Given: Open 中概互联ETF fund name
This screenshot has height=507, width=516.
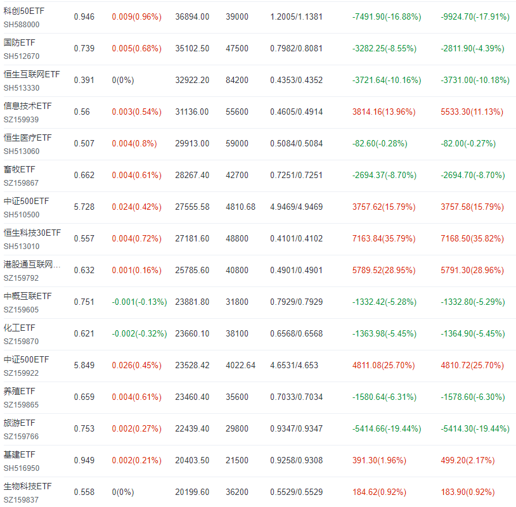Looking at the screenshot, I should click(x=28, y=296).
